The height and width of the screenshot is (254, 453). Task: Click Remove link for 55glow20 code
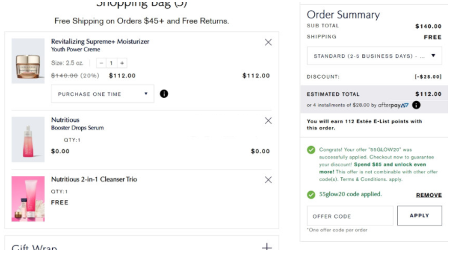point(429,195)
